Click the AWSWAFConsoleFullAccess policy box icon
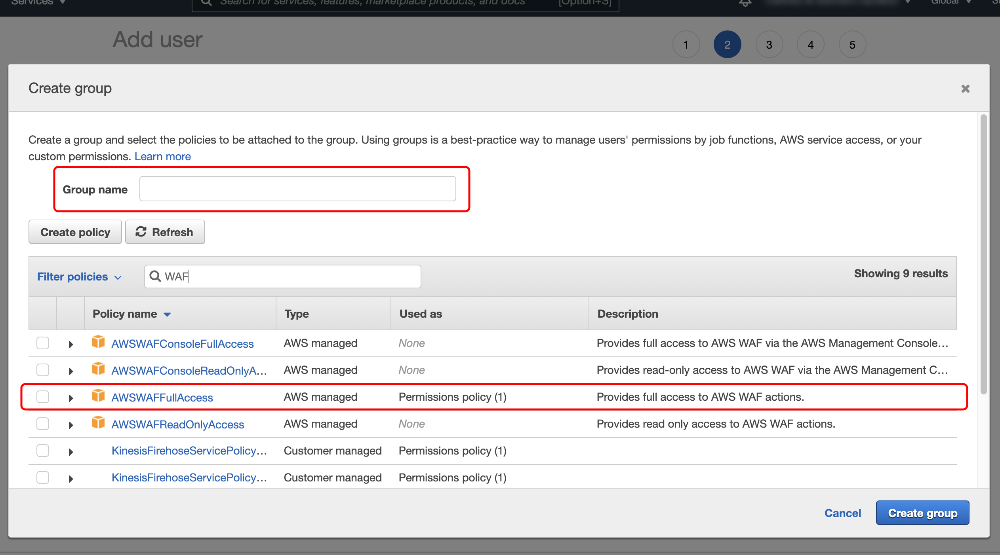The height and width of the screenshot is (555, 1000). pos(98,342)
